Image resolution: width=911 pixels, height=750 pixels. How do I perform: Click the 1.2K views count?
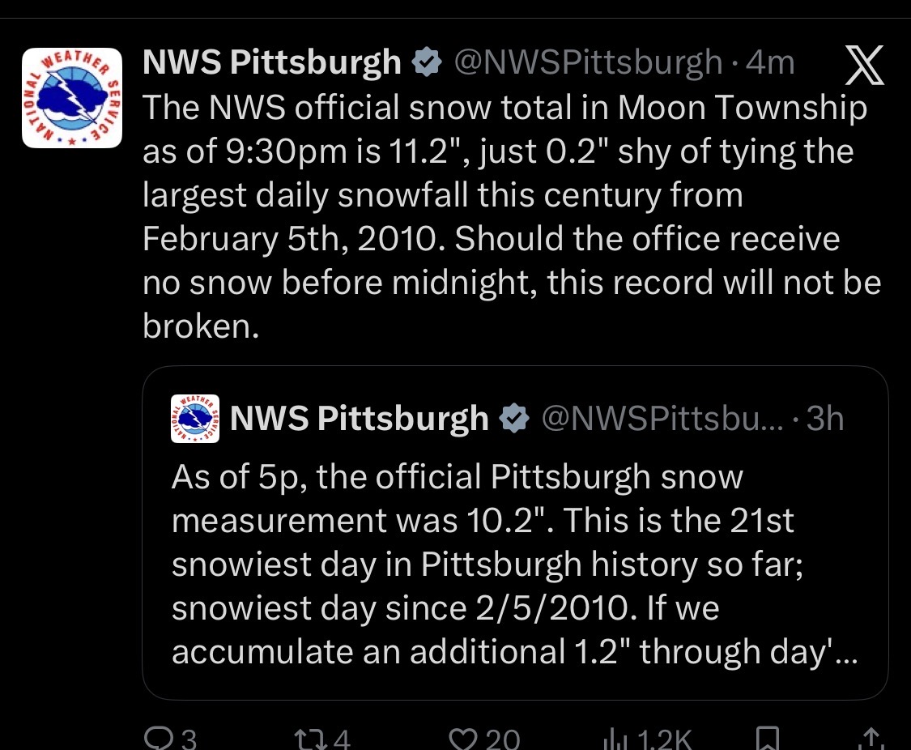[x=663, y=739]
